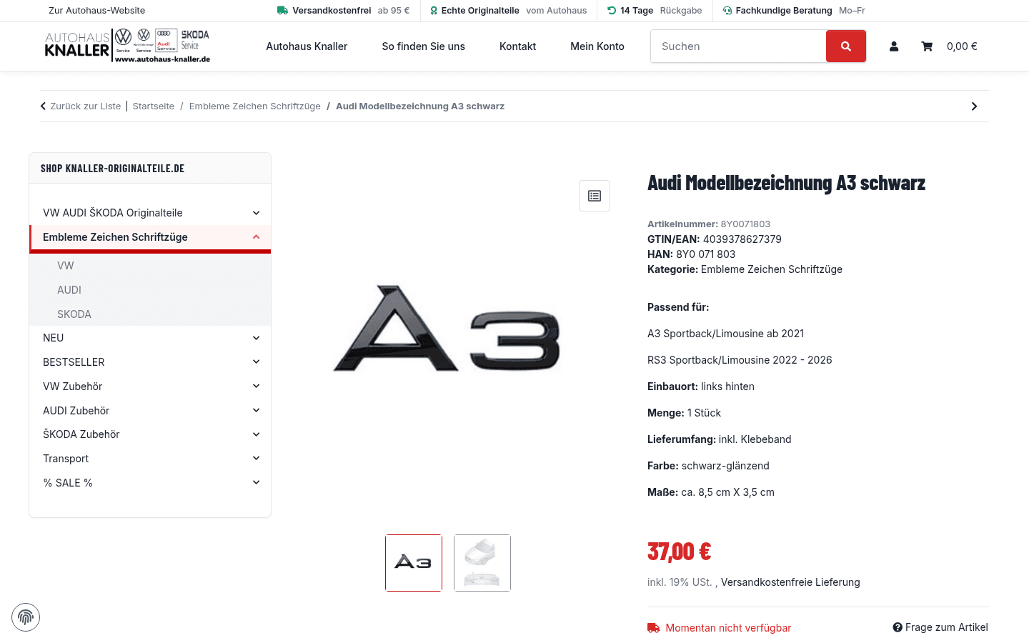1029x643 pixels.
Task: Expand VW AUDI ŠKODA Originalteile category
Action: 256,213
